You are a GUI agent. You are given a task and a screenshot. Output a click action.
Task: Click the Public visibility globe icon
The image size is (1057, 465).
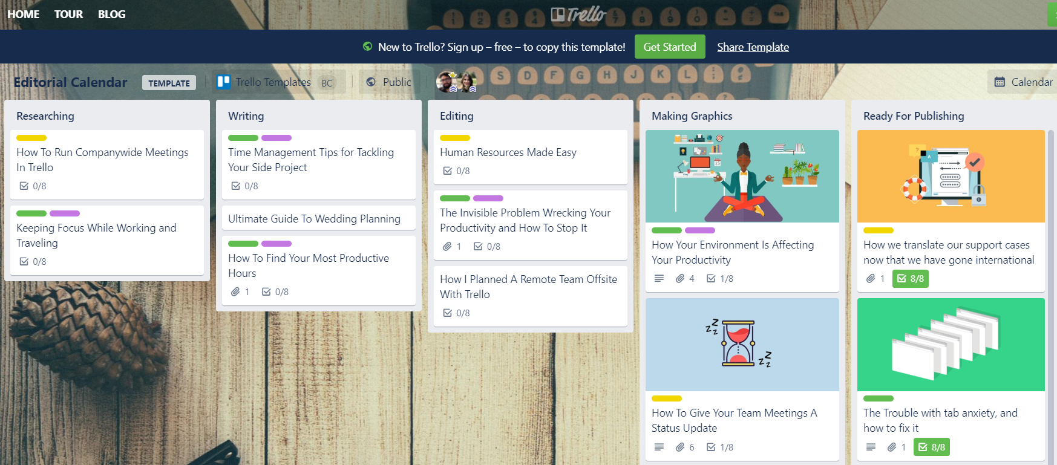(371, 82)
